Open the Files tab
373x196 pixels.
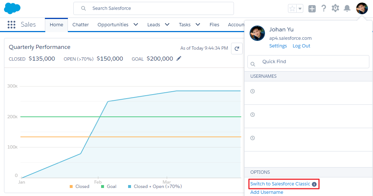(214, 24)
